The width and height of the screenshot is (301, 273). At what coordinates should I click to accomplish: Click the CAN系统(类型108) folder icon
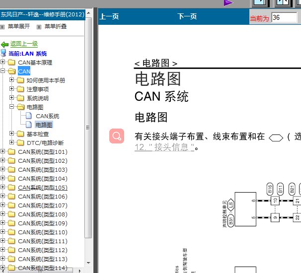coord(11,214)
